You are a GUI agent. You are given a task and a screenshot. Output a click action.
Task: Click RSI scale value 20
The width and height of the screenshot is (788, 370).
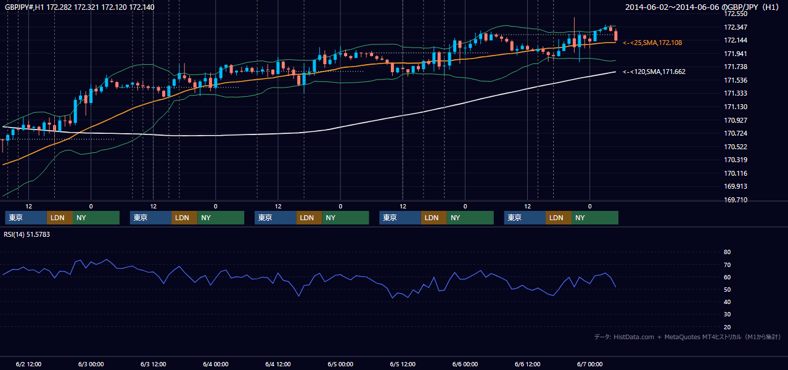(727, 327)
